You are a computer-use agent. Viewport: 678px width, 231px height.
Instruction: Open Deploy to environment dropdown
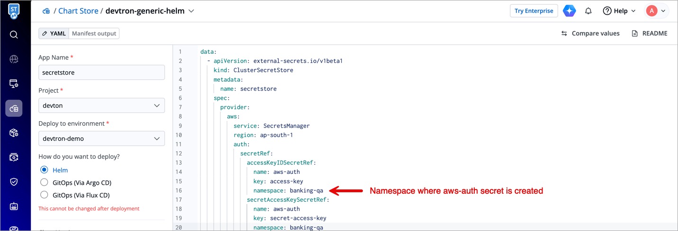click(x=101, y=139)
